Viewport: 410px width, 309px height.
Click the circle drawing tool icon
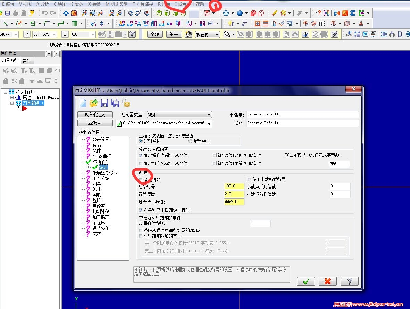[x=19, y=24]
